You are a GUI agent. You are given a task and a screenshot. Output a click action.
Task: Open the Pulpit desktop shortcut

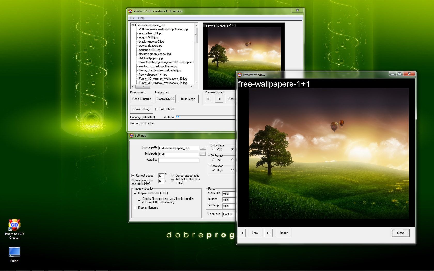14,252
